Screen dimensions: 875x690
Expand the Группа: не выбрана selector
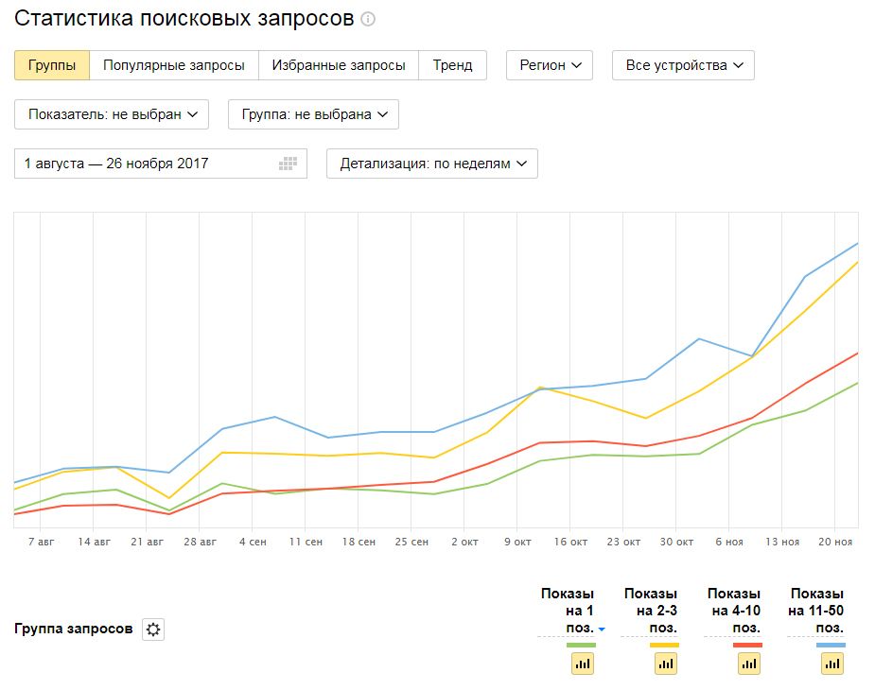[x=313, y=114]
